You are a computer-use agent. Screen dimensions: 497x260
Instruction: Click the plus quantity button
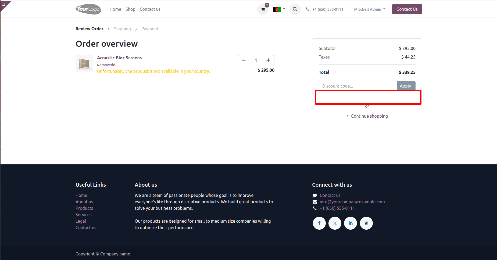(268, 60)
